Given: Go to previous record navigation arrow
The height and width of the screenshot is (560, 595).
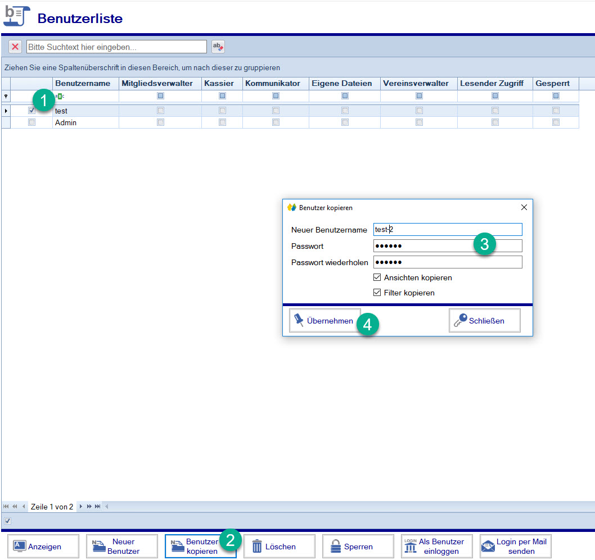Looking at the screenshot, I should click(24, 507).
